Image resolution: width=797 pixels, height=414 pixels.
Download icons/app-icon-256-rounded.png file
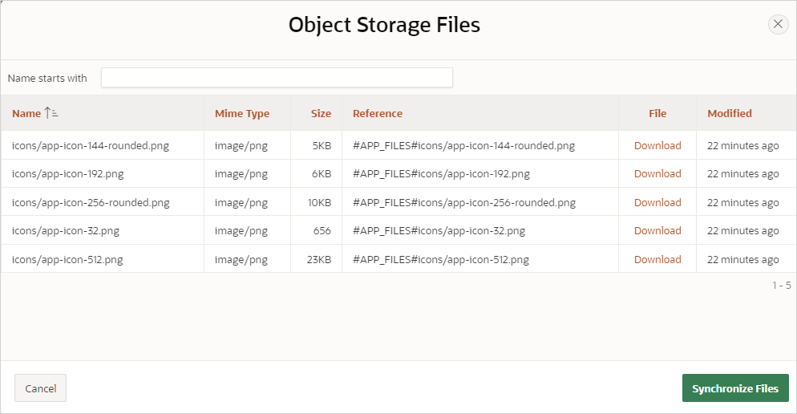[x=657, y=202]
